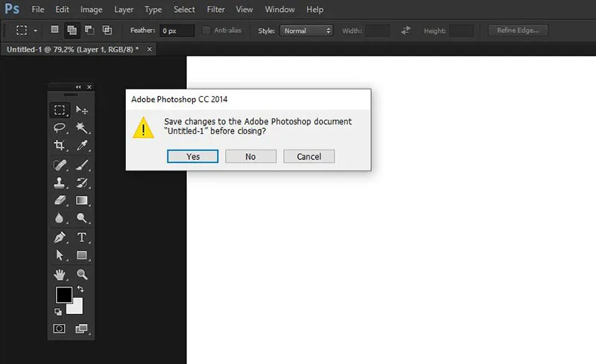596x364 pixels.
Task: Toggle the Anti-alias checkbox
Action: [x=206, y=31]
